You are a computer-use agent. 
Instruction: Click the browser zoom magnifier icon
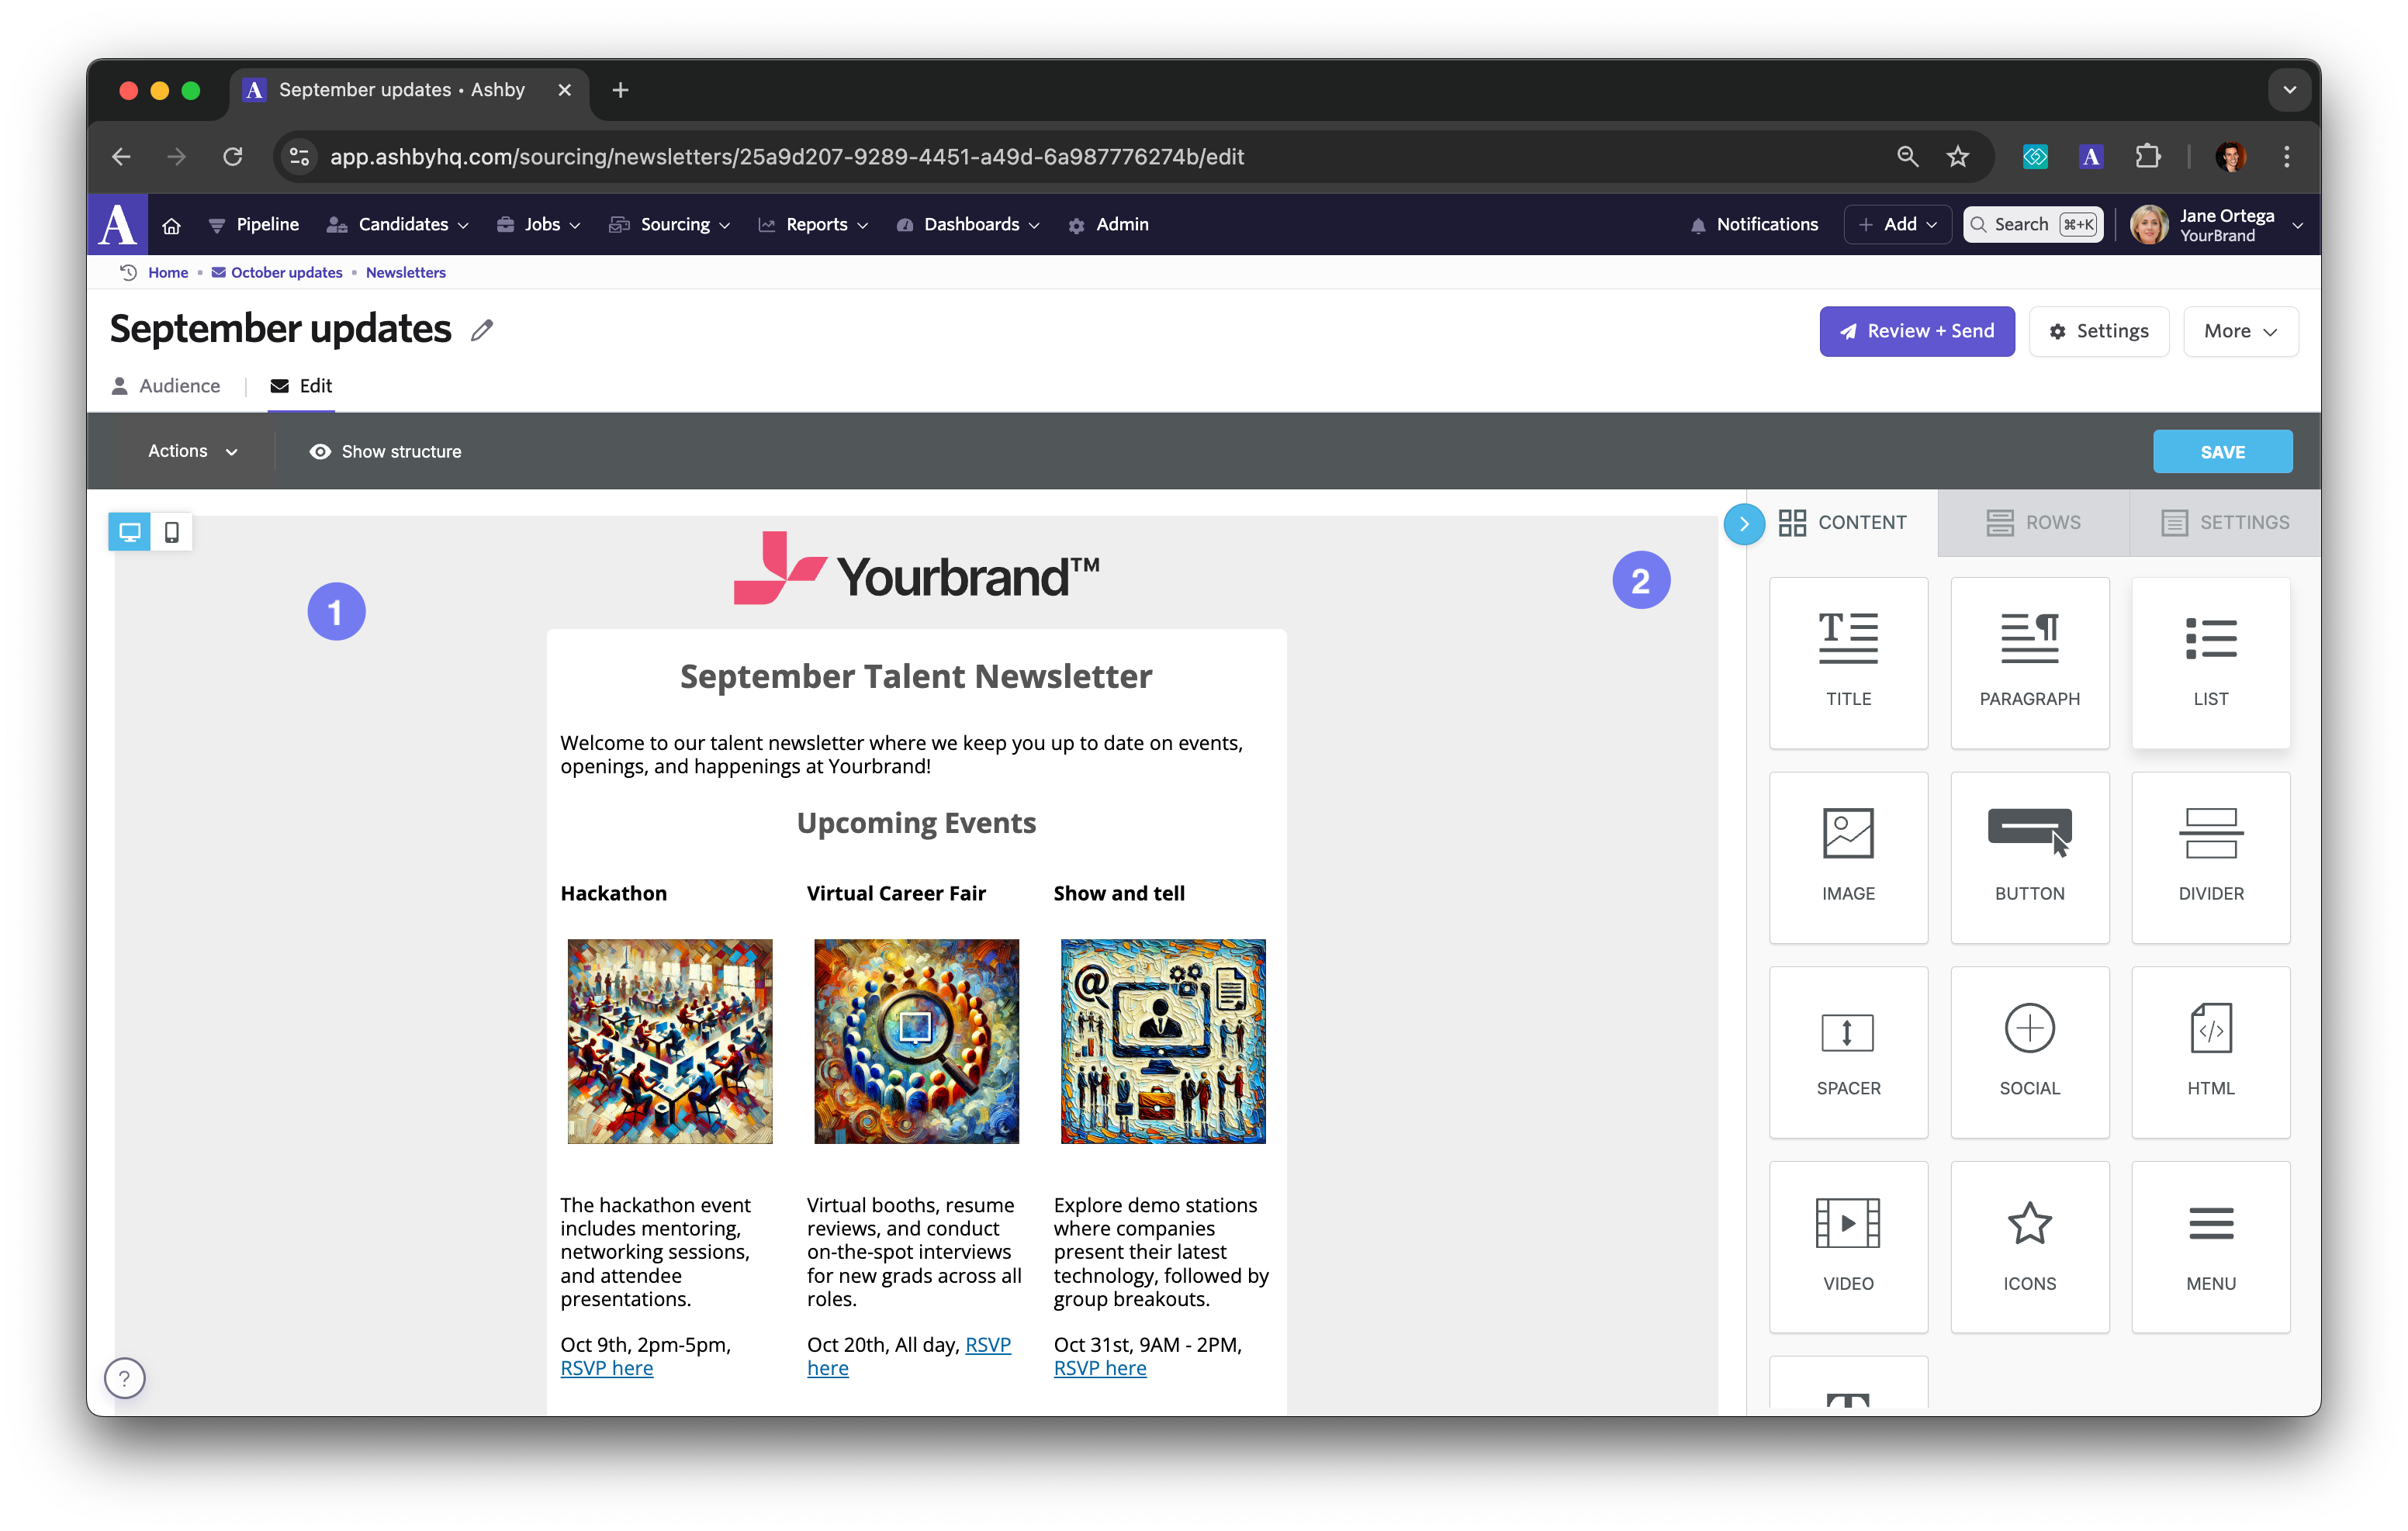1908,156
